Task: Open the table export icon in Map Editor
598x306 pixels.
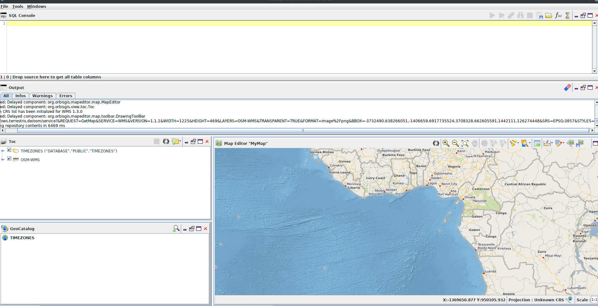Action: pyautogui.click(x=537, y=144)
